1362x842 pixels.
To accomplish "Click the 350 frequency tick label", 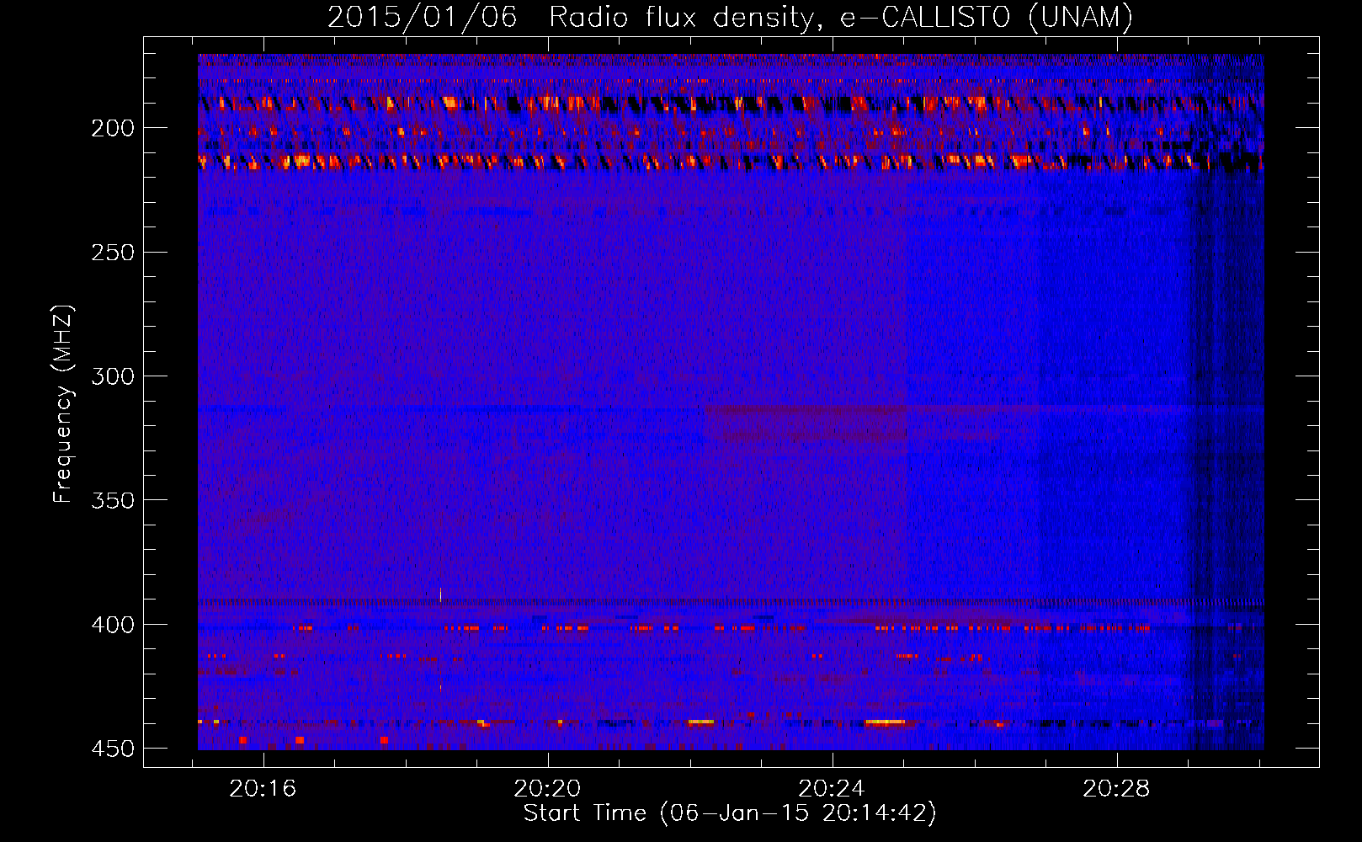I will (x=113, y=500).
